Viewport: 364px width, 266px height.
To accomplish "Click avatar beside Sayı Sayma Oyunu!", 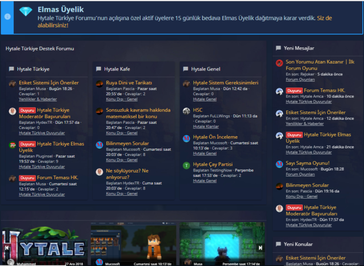I will [279, 164].
